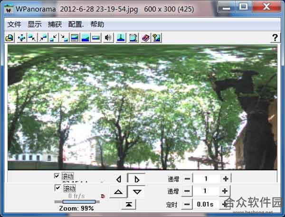The width and height of the screenshot is (285, 217).
Task: Increase the upper 递增 value with plus
Action: [226, 179]
